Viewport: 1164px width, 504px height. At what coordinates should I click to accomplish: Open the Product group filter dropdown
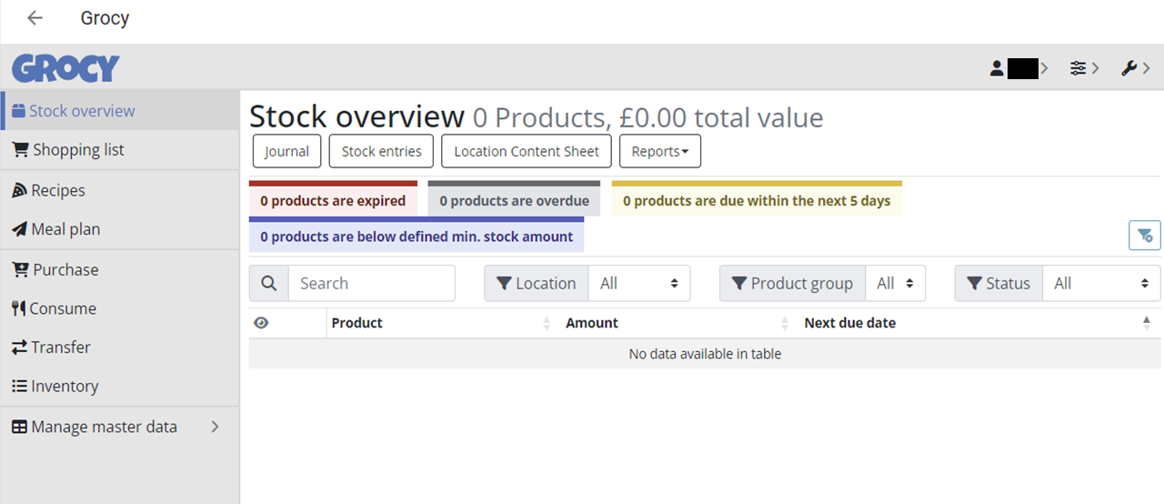click(895, 284)
